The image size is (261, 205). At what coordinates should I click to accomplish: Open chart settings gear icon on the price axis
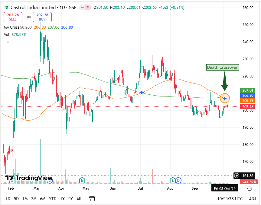250,189
